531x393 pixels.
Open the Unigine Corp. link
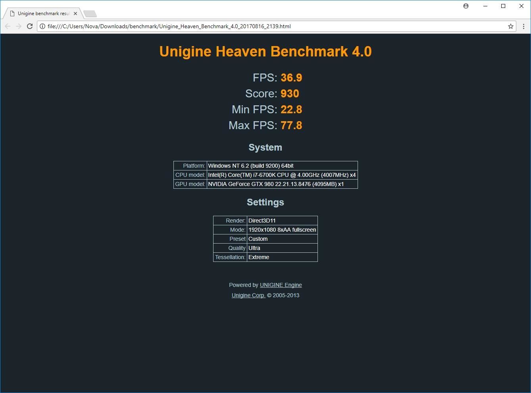point(248,295)
